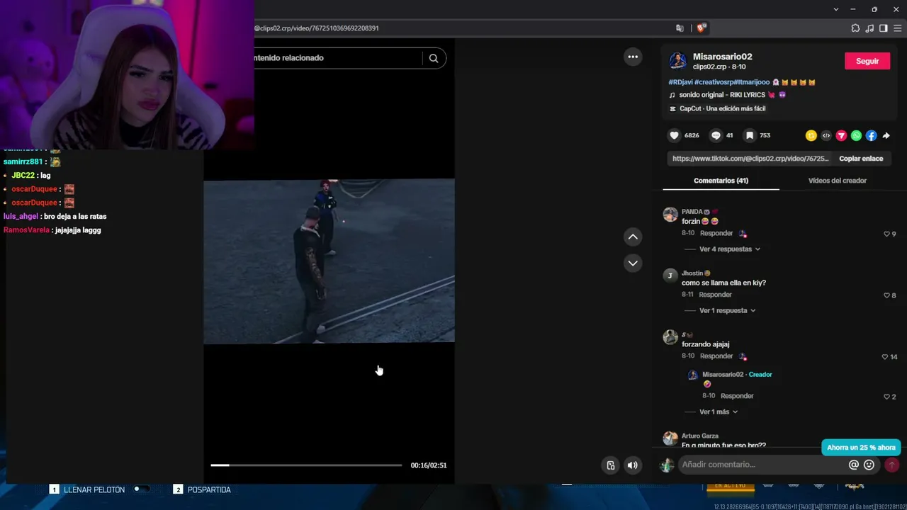
Task: Expand 'Ver 1 más' replies
Action: point(719,412)
